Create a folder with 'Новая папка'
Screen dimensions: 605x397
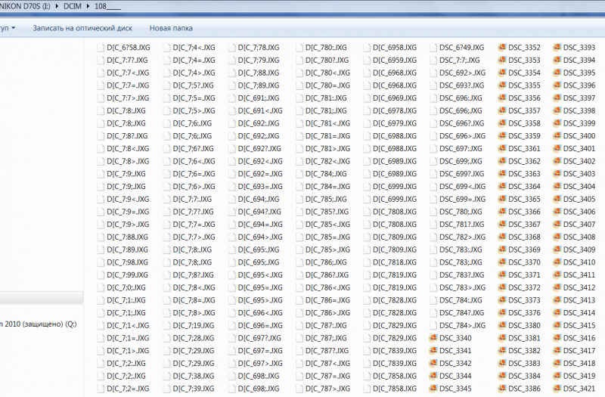point(171,28)
